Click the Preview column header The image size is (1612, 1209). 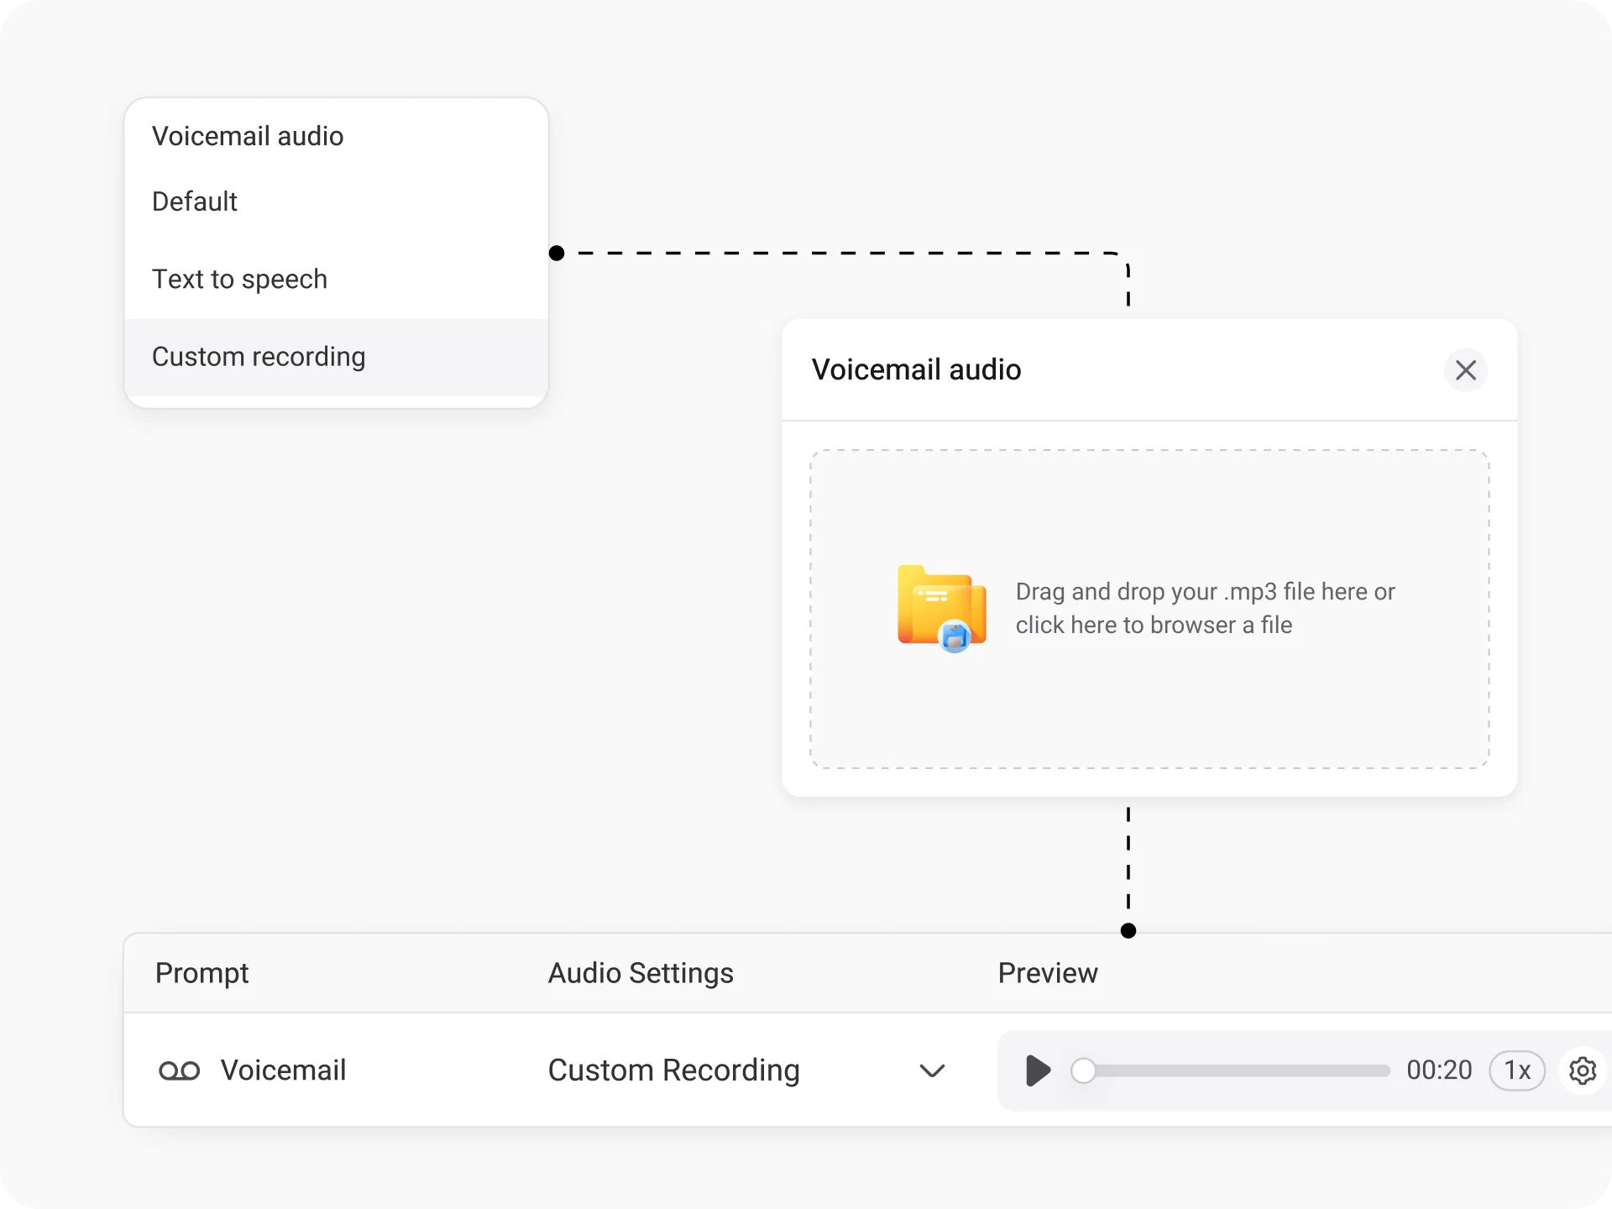(1048, 973)
